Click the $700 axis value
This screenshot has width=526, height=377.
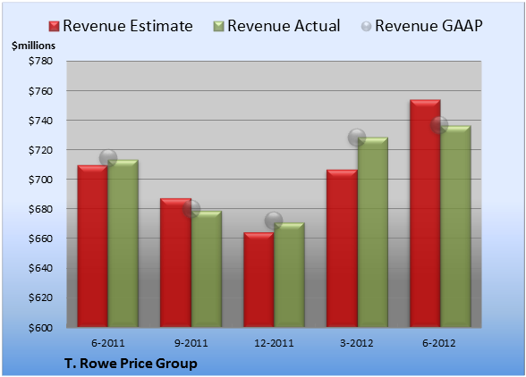[40, 180]
